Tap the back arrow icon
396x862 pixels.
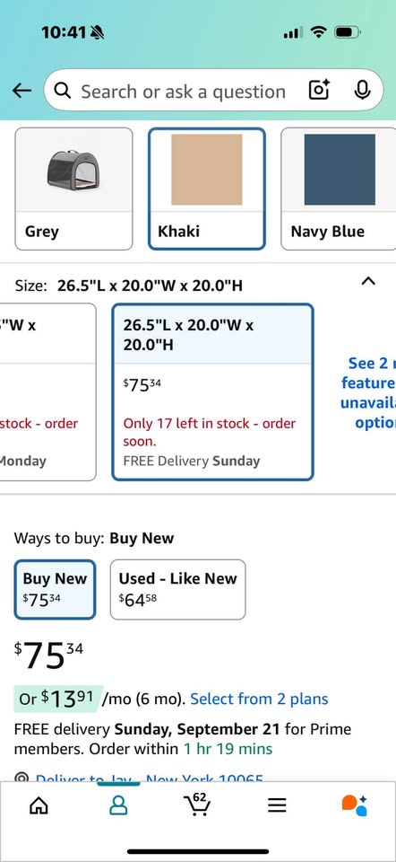point(22,92)
